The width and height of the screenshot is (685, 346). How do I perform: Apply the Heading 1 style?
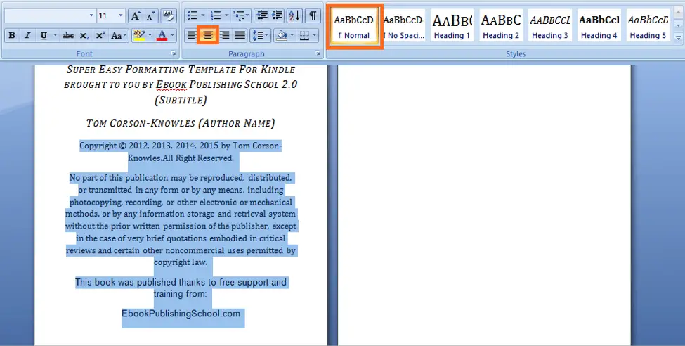452,26
